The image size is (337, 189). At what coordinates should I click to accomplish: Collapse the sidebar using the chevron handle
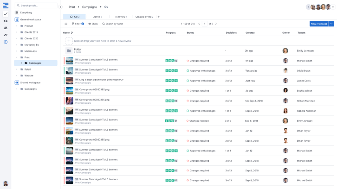pos(60,7)
